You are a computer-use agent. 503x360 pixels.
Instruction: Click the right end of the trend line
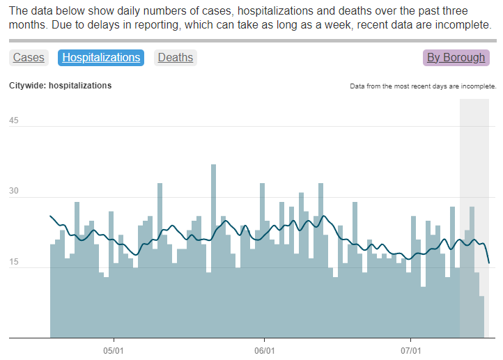489,263
